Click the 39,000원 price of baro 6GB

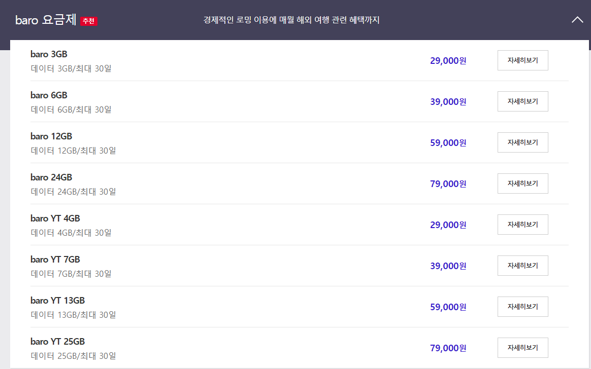point(447,101)
